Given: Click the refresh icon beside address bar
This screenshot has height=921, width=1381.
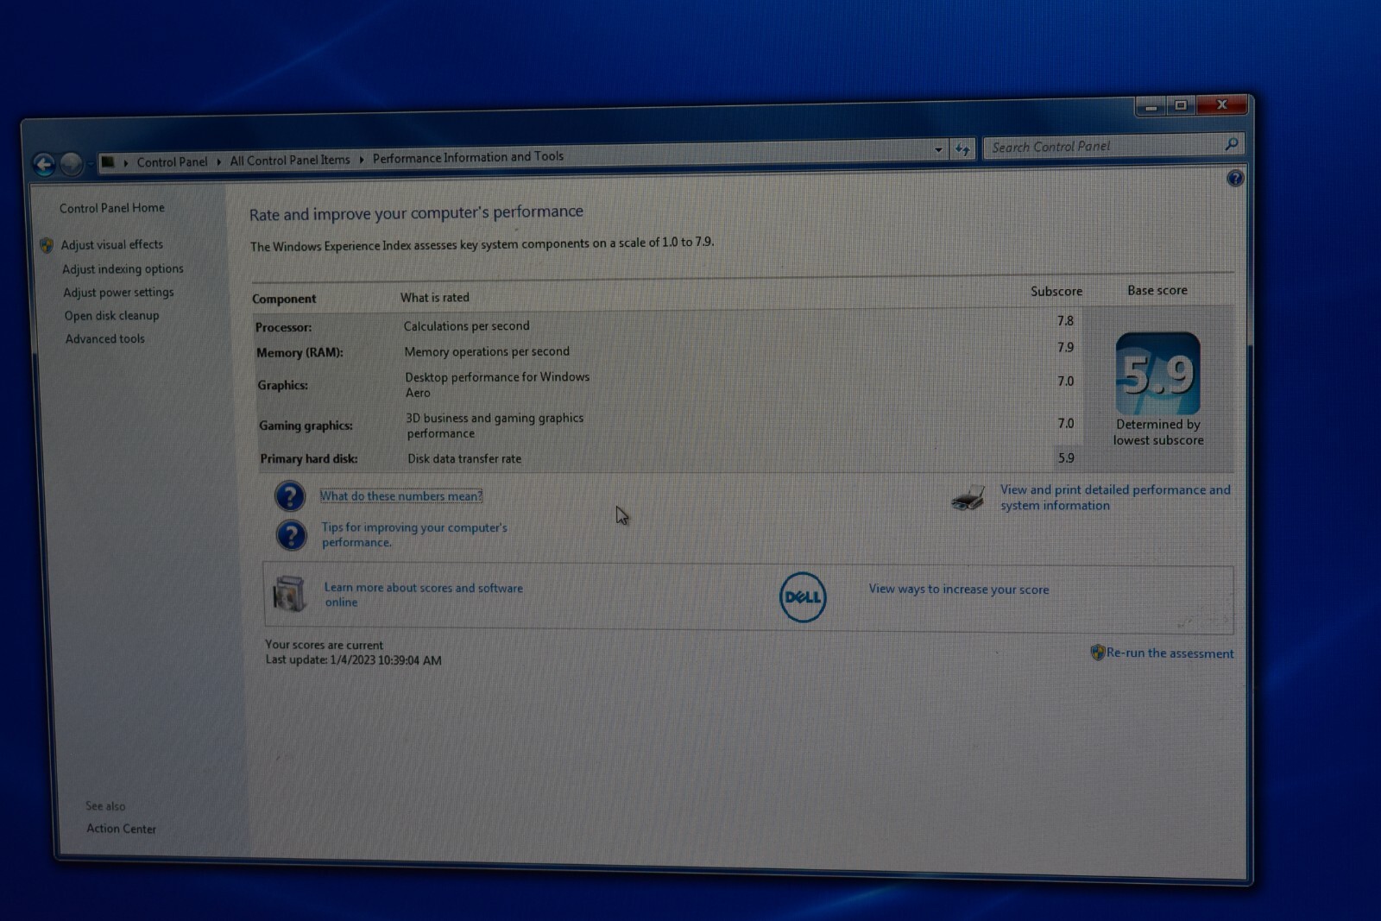Looking at the screenshot, I should [x=962, y=149].
